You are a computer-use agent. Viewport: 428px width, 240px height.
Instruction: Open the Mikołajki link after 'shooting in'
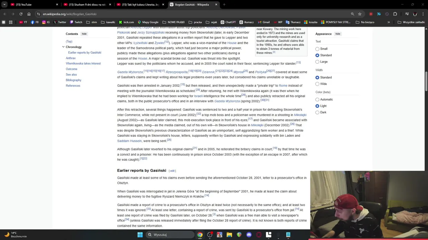tap(300, 115)
